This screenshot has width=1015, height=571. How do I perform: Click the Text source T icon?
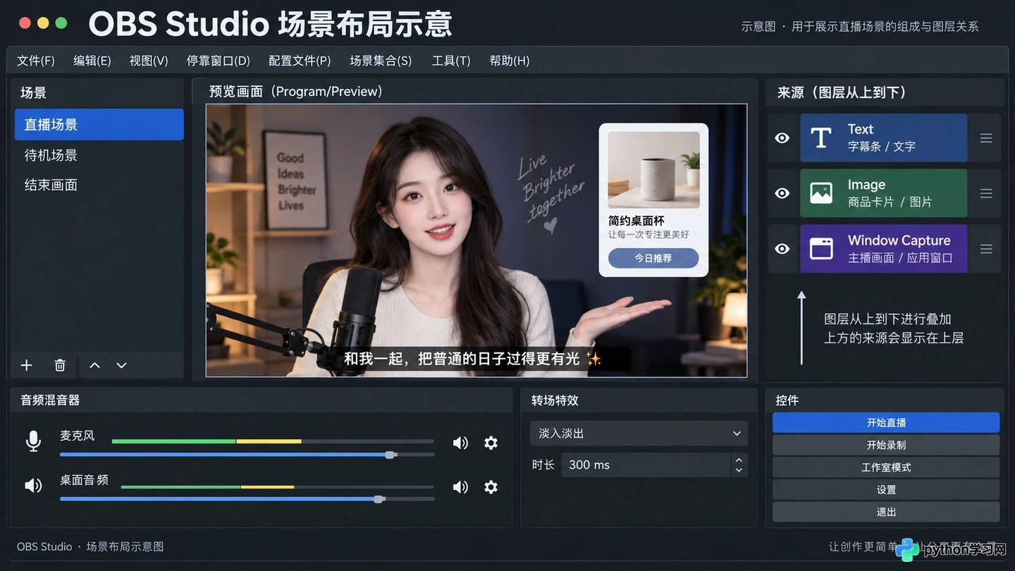(821, 137)
